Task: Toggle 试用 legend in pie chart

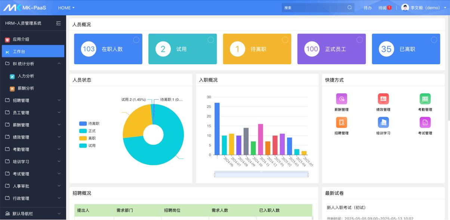Action: pos(87,146)
